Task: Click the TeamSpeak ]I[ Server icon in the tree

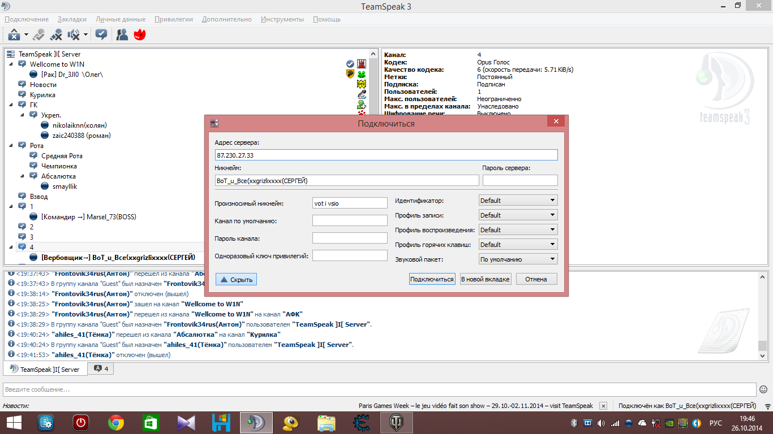Action: tap(11, 54)
